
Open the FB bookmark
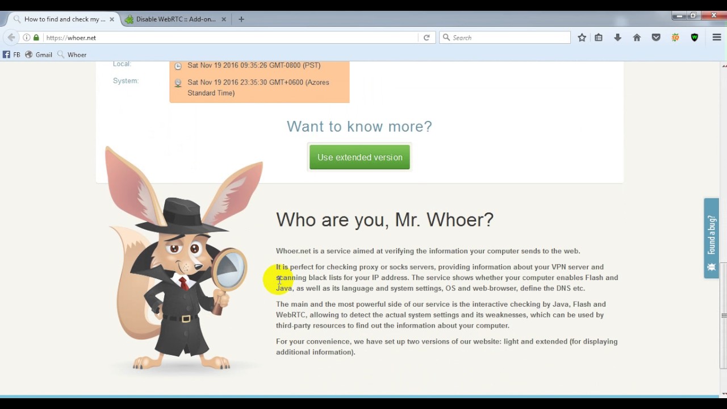[11, 55]
